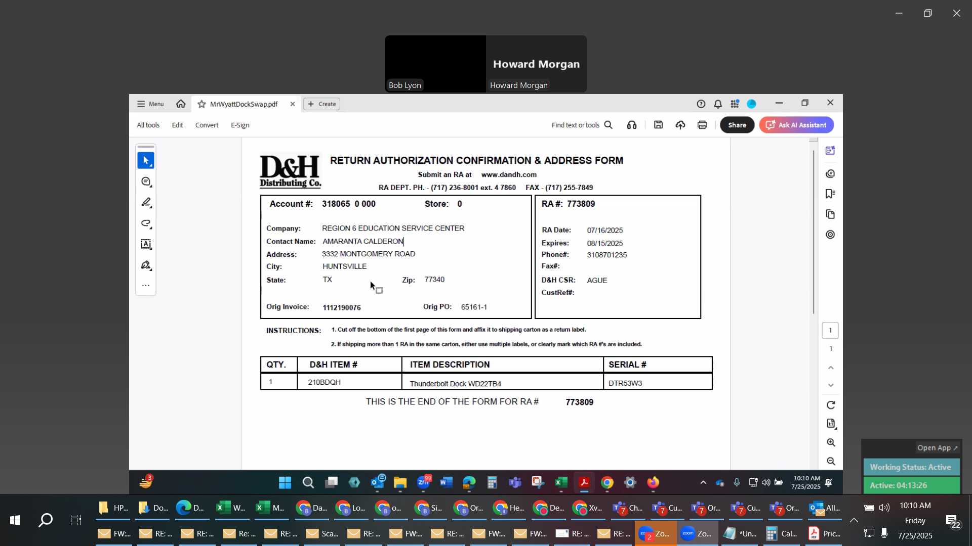The image size is (972, 546).
Task: Open the comments panel in right rail
Action: point(830,173)
